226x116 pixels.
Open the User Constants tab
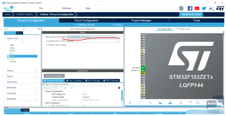coord(74,80)
